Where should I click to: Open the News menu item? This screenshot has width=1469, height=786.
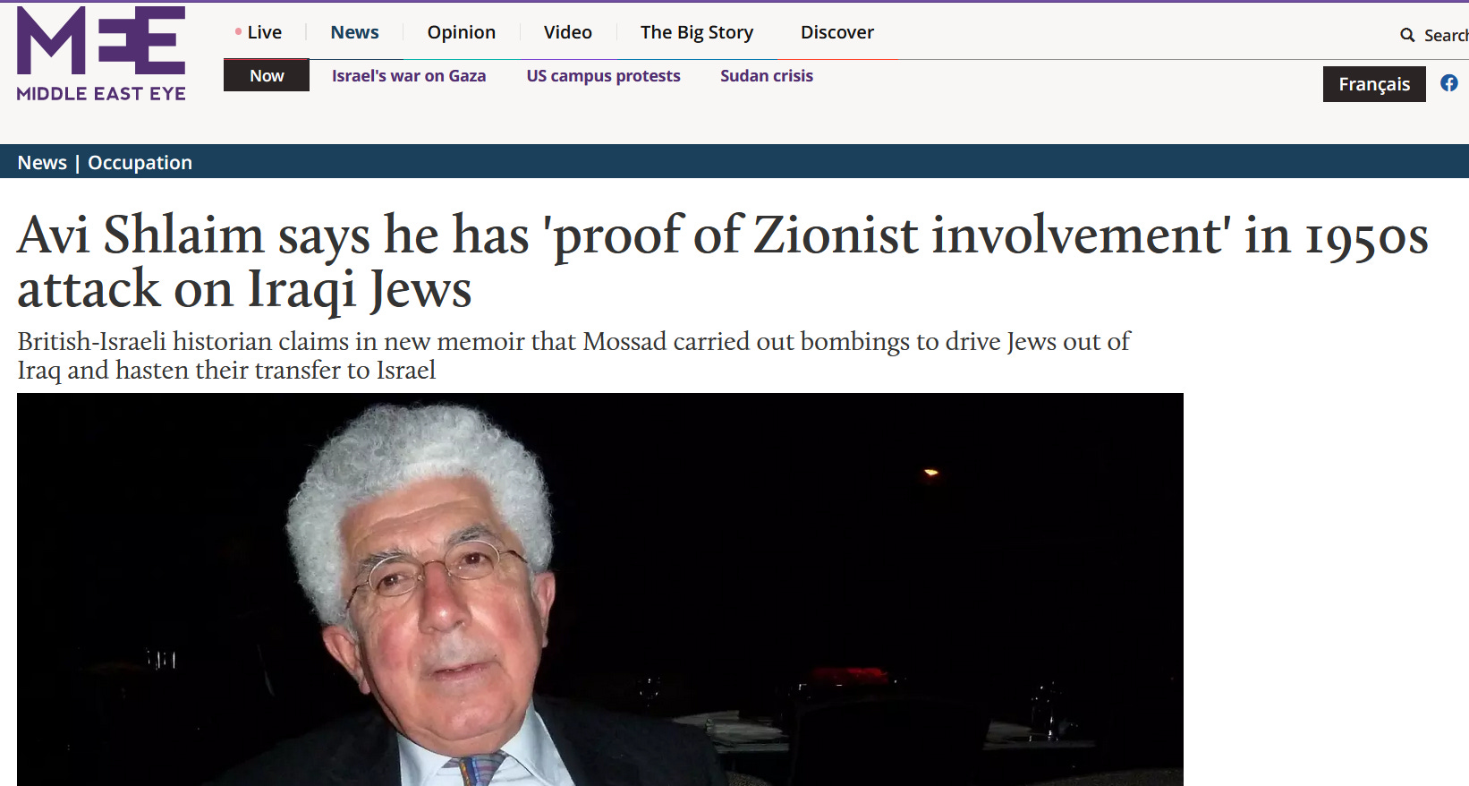(x=354, y=32)
